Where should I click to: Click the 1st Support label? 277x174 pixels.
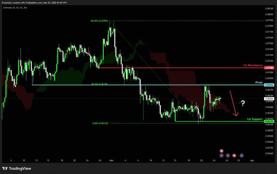[255, 119]
